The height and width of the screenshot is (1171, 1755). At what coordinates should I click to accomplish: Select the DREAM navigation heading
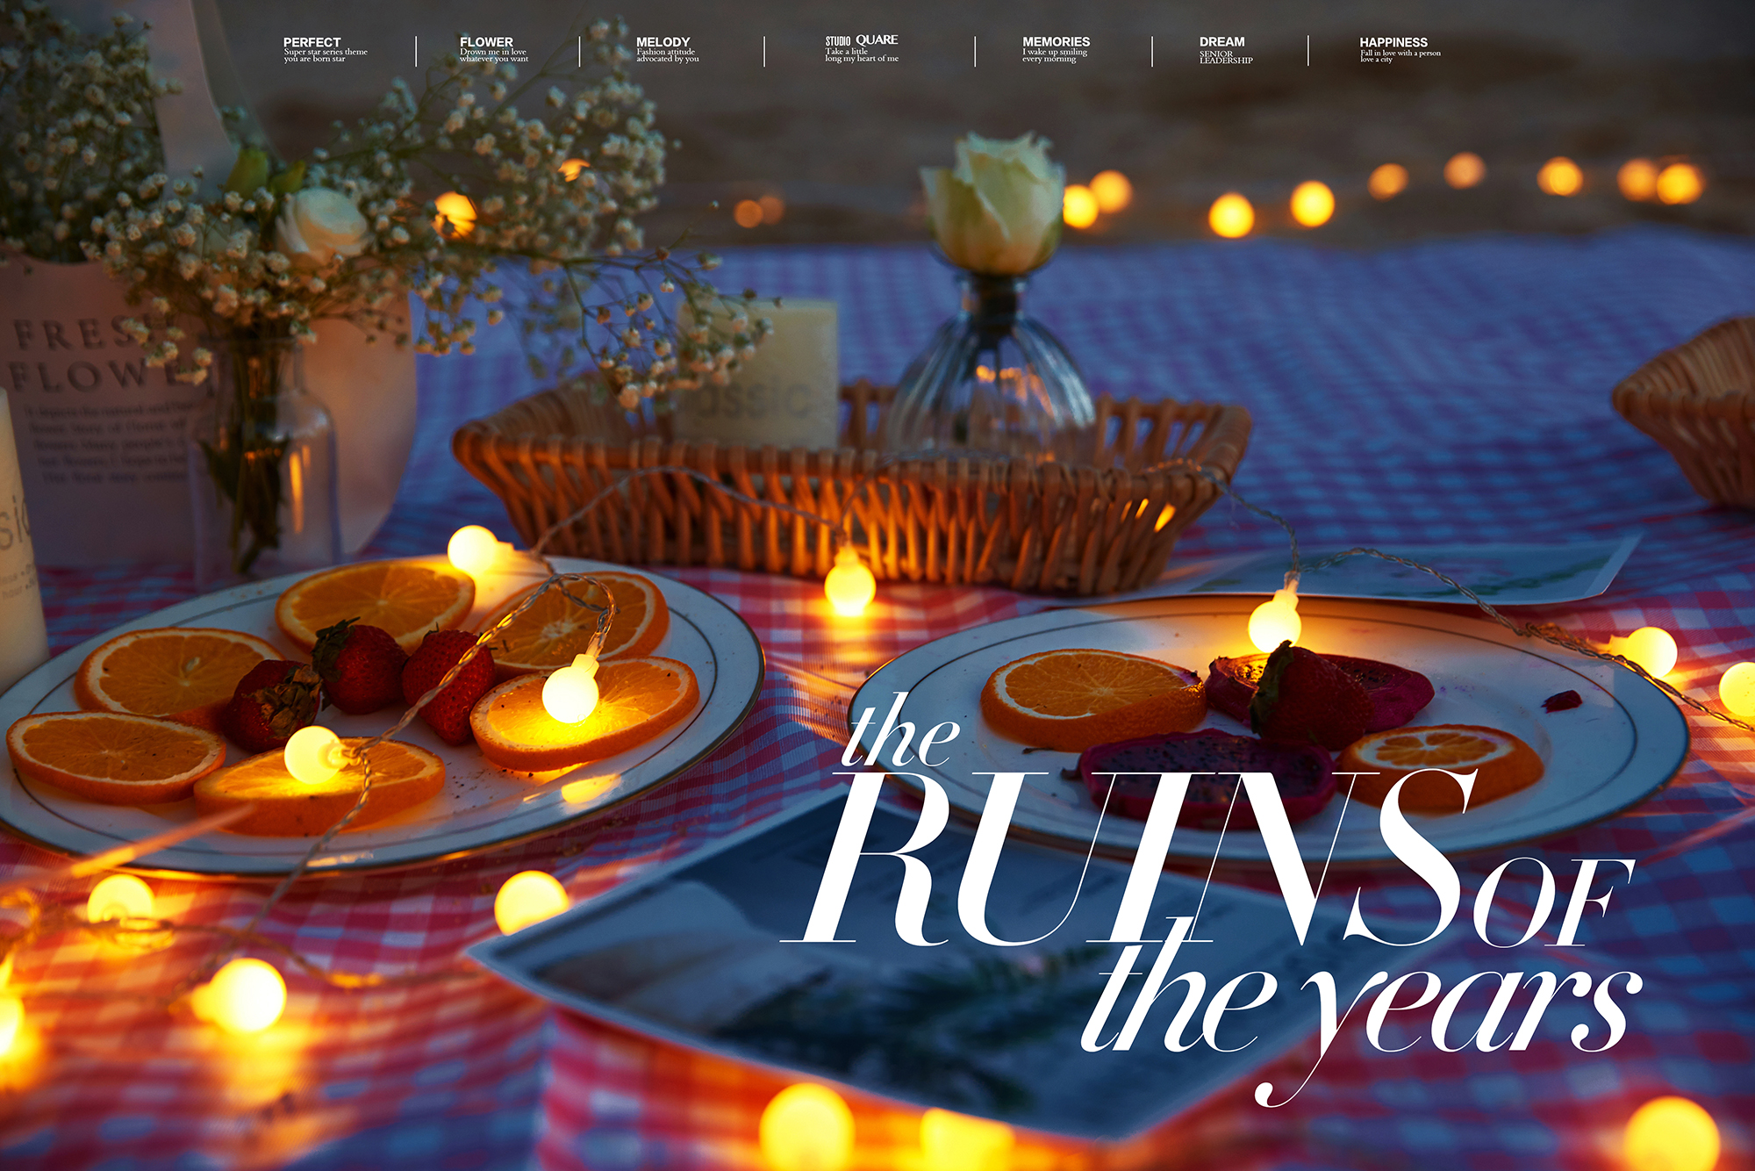[x=1221, y=42]
